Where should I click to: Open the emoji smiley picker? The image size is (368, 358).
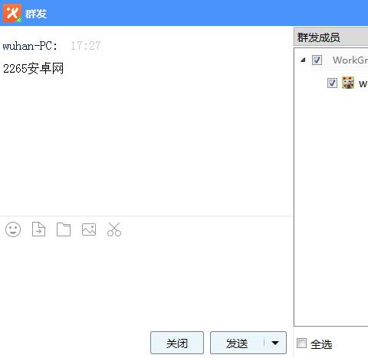tap(13, 229)
